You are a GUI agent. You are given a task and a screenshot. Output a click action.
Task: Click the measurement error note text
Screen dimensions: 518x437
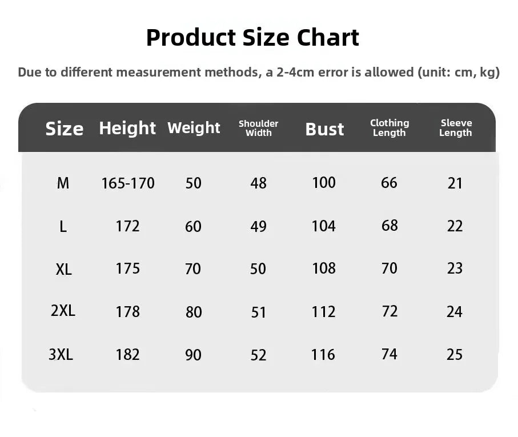tap(259, 73)
